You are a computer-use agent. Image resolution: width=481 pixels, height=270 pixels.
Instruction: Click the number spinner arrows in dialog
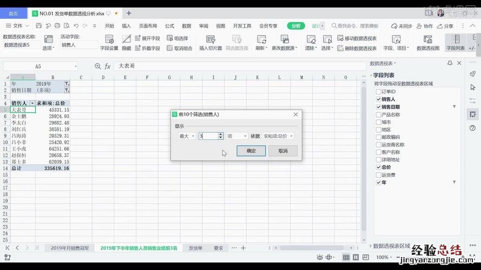221,136
